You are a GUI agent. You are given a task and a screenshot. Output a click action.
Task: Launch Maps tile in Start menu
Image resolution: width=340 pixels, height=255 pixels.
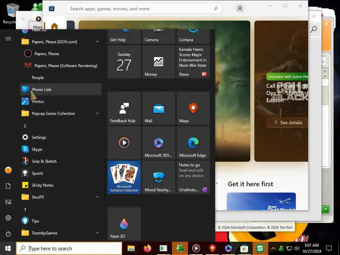pos(193,108)
